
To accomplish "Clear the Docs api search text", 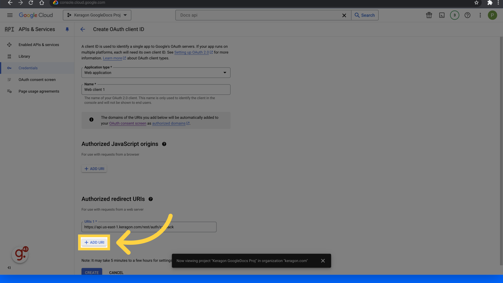I will [344, 15].
